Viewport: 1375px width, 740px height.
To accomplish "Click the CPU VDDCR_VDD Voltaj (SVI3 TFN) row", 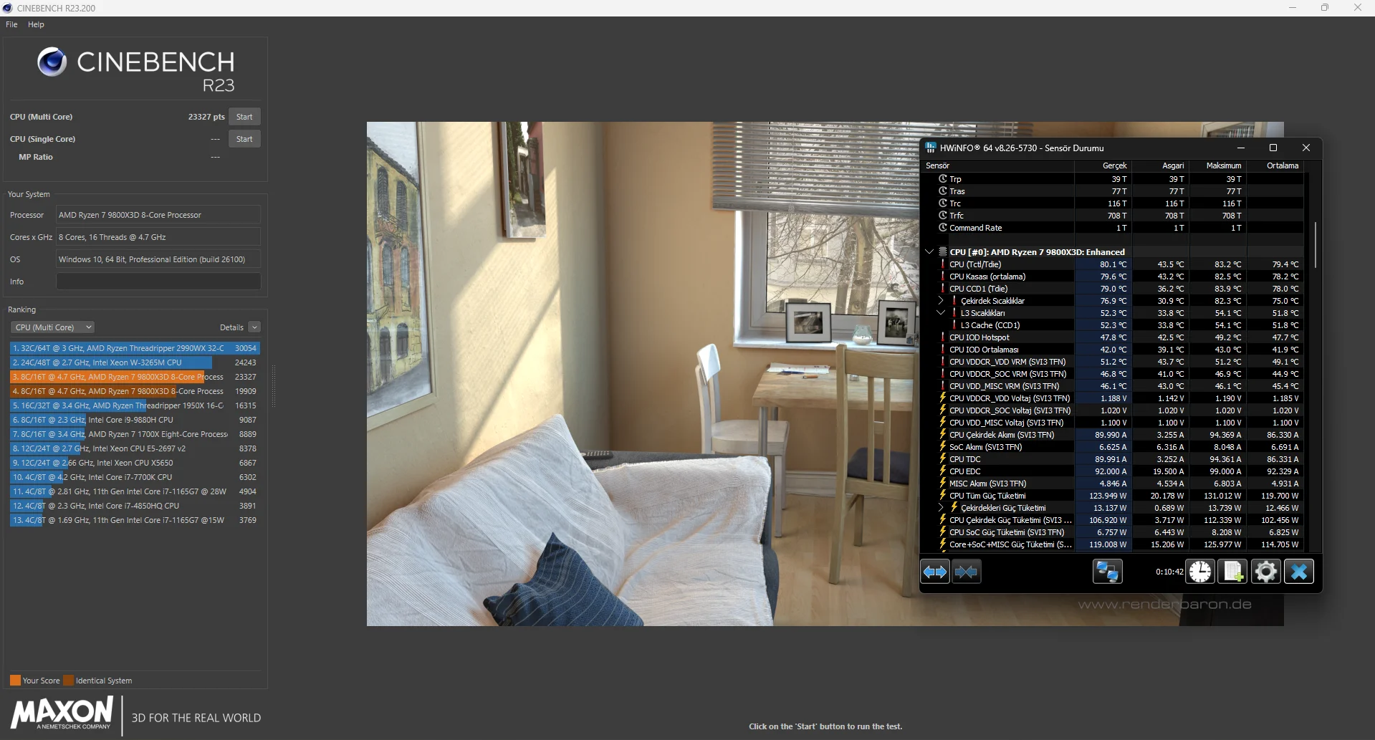I will tap(1112, 398).
